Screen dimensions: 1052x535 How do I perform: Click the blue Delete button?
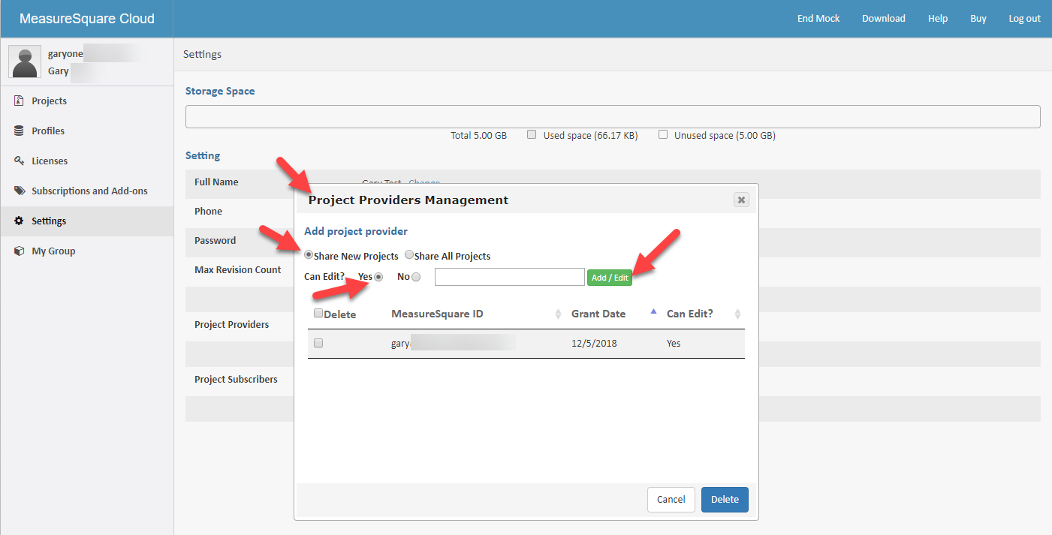[x=725, y=499]
